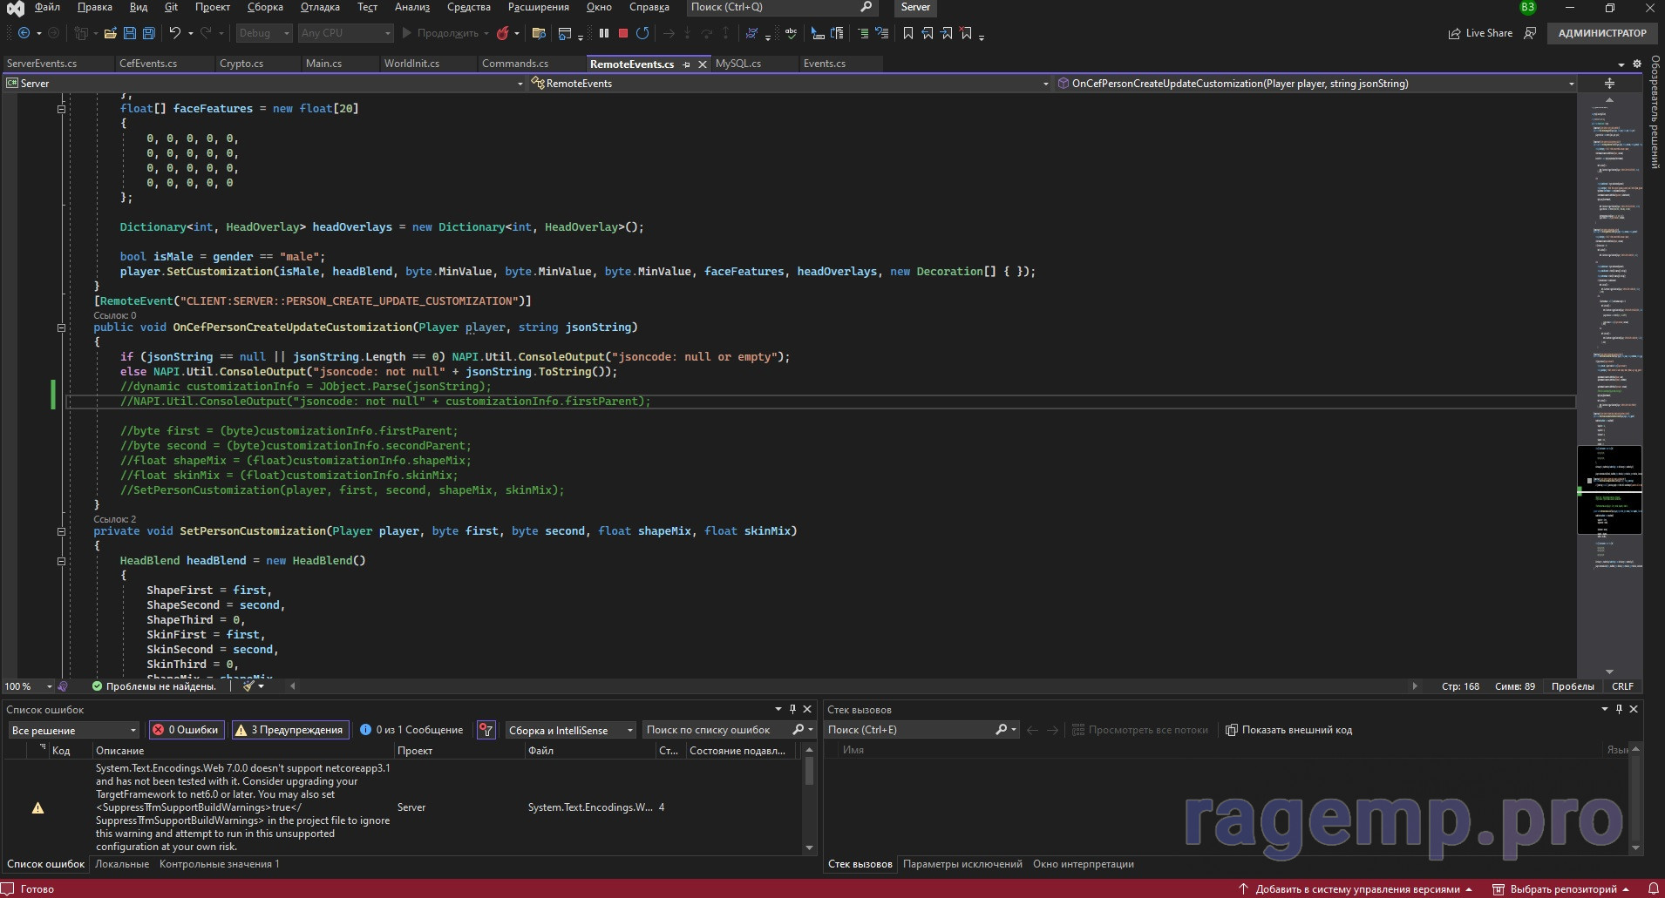The width and height of the screenshot is (1665, 898).
Task: Go to the next bookmark
Action: 947,33
